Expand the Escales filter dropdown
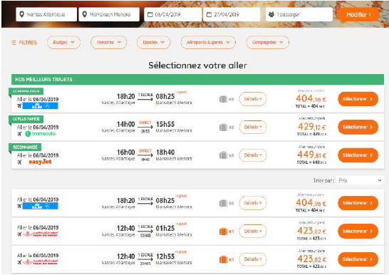 pyautogui.click(x=153, y=43)
